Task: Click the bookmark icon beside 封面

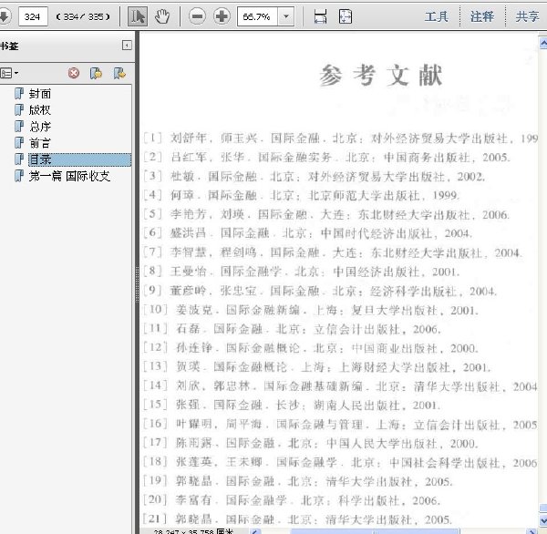Action: tap(19, 94)
